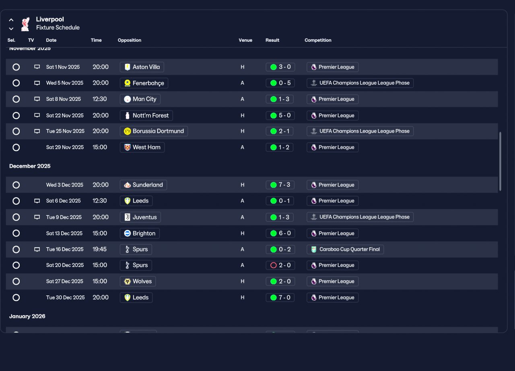Open the 7 - 3 Sunderland result
The image size is (515, 371).
[x=280, y=185]
